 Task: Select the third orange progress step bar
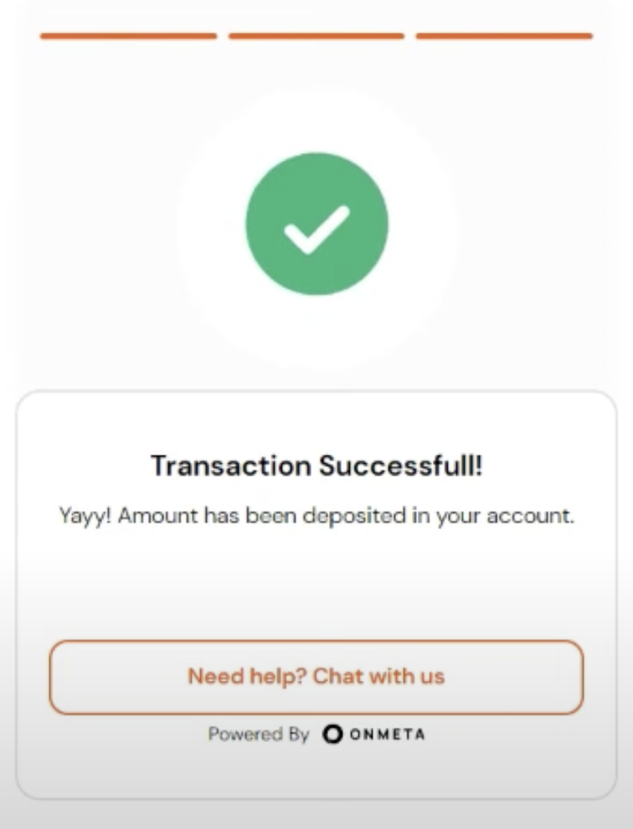tap(505, 36)
